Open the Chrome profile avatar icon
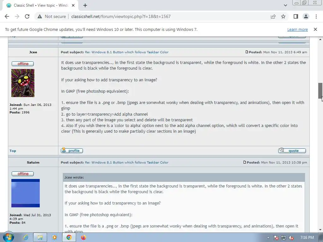 tap(306, 16)
